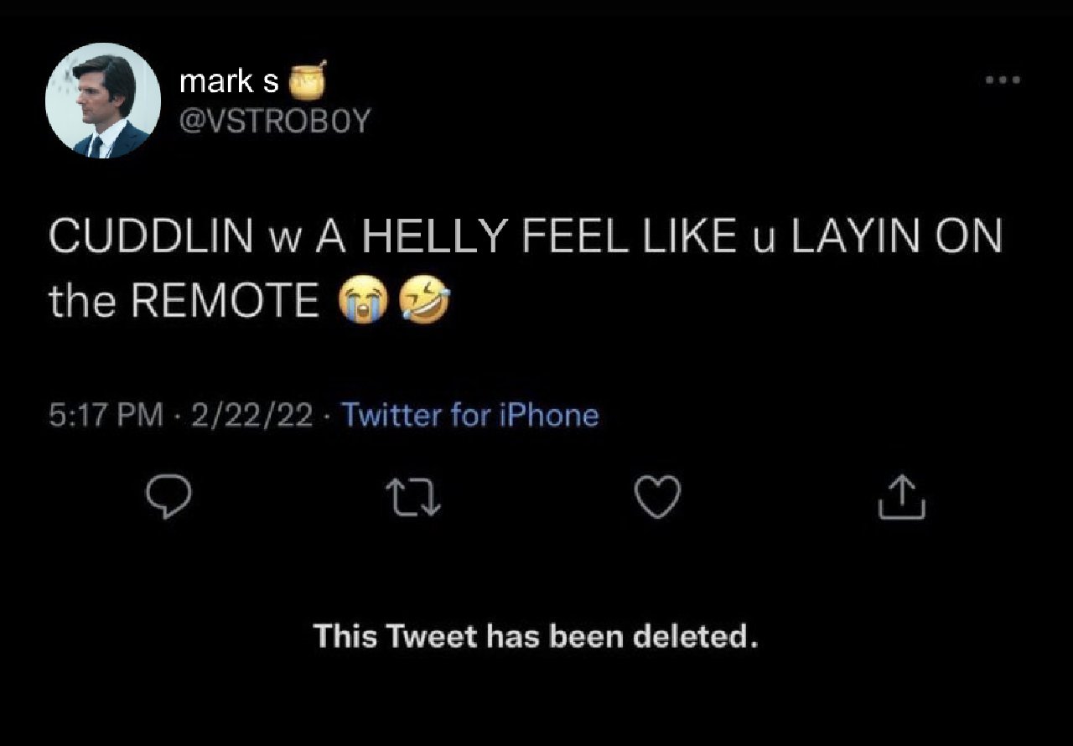The image size is (1073, 746).
Task: Click the This Tweet has been deleted notice
Action: pos(536,637)
